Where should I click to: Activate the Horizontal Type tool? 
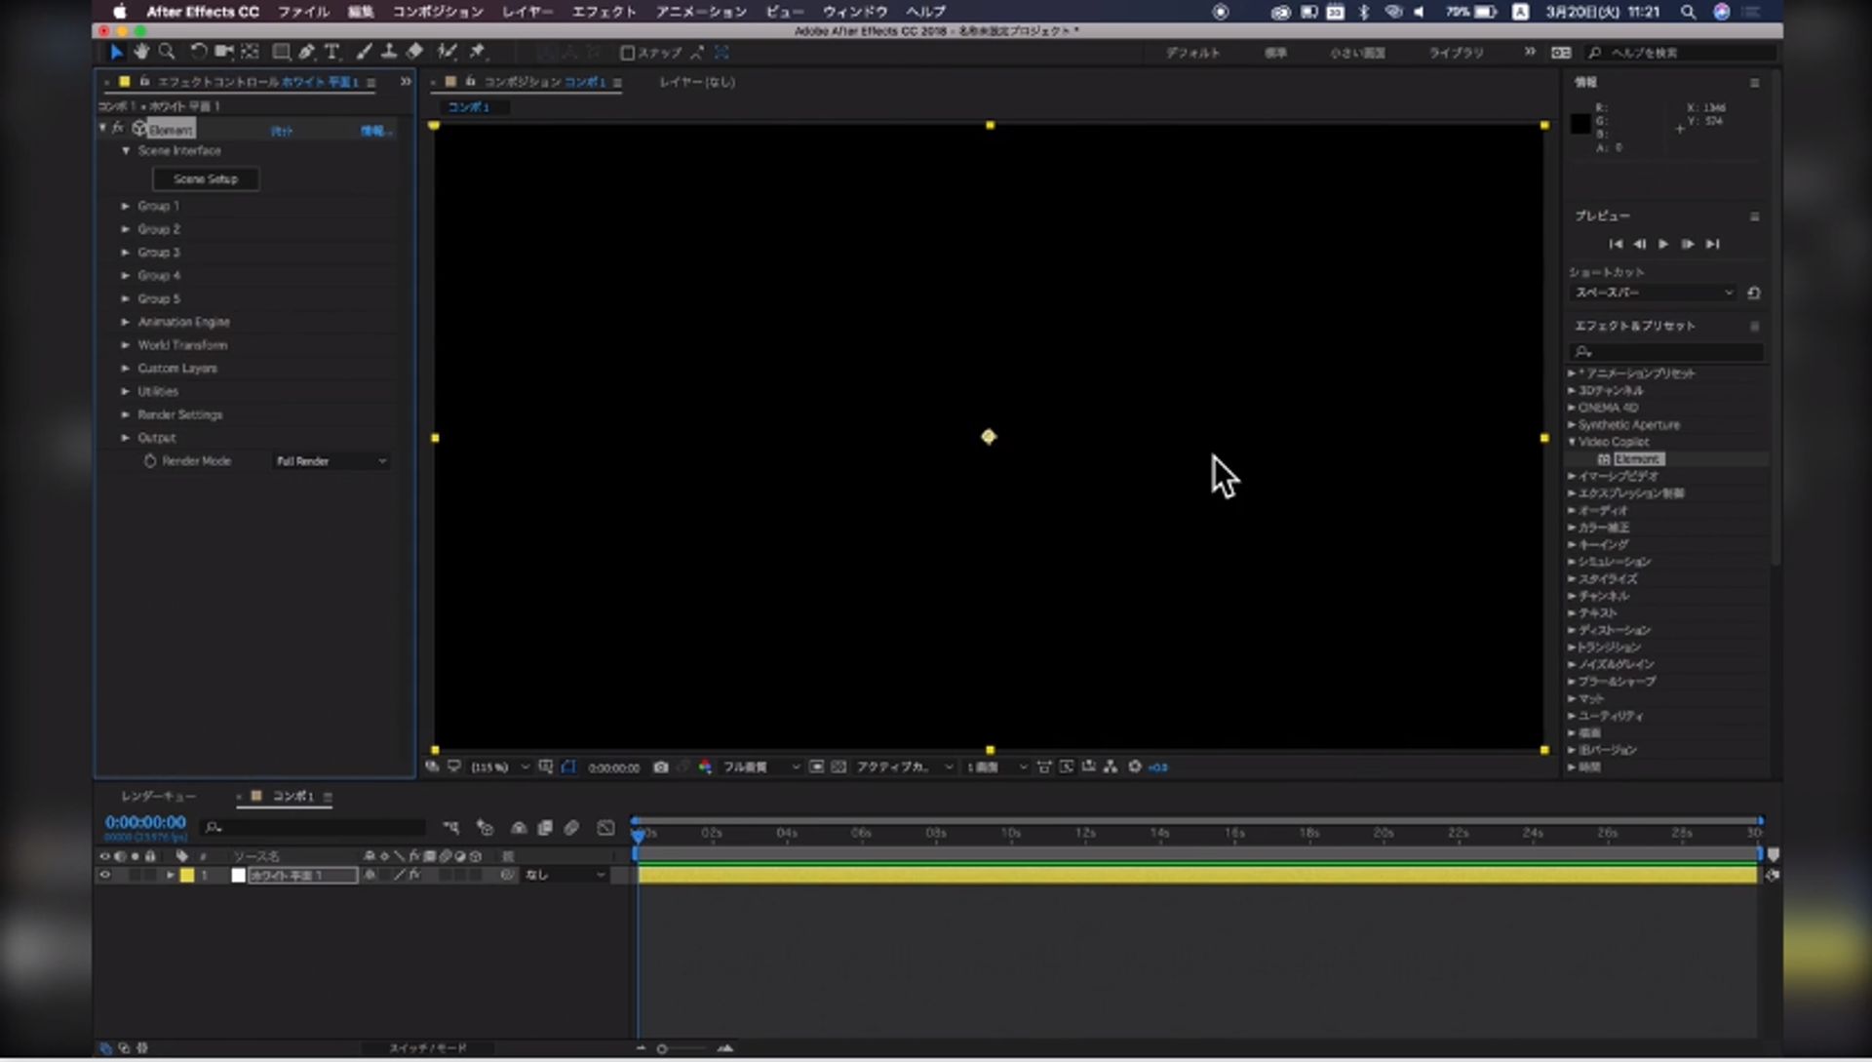332,53
